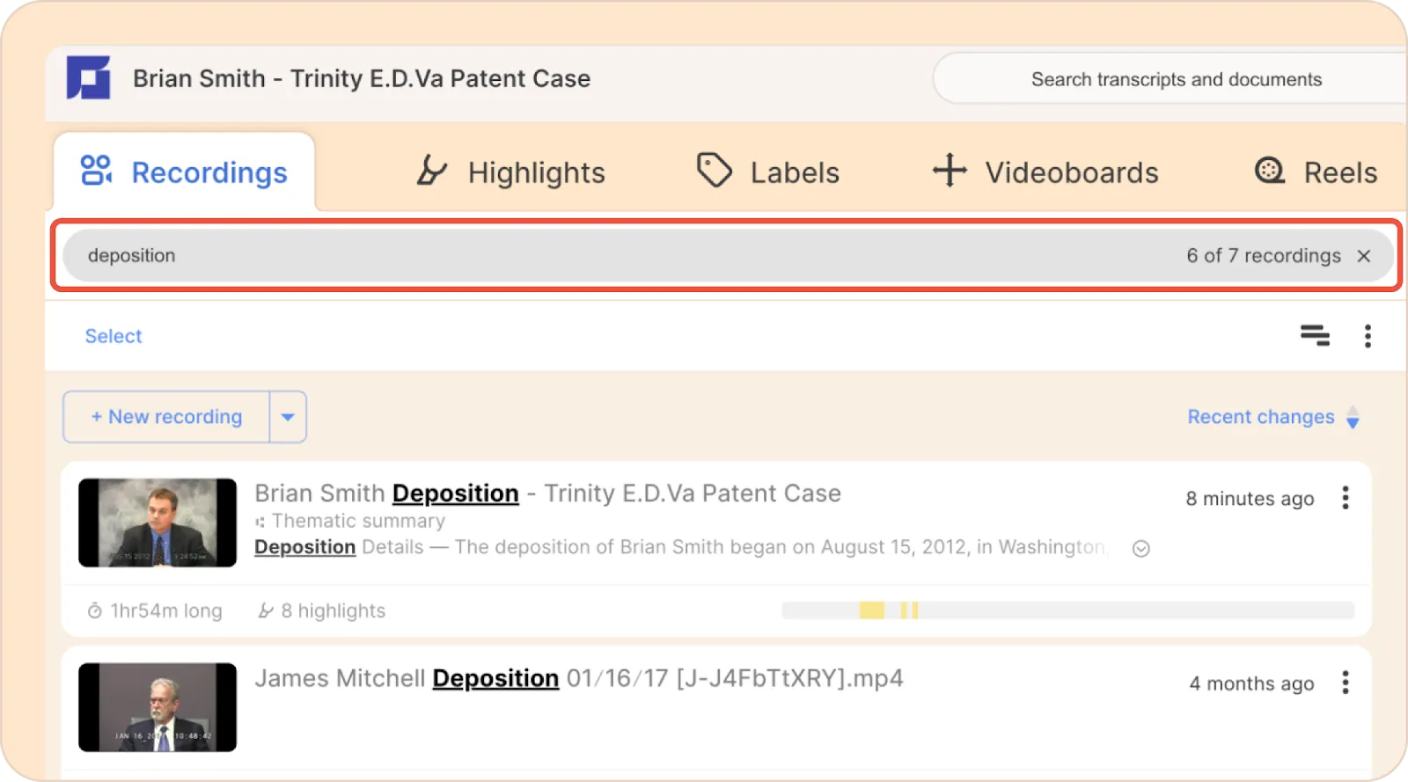Click the Select link

click(114, 336)
